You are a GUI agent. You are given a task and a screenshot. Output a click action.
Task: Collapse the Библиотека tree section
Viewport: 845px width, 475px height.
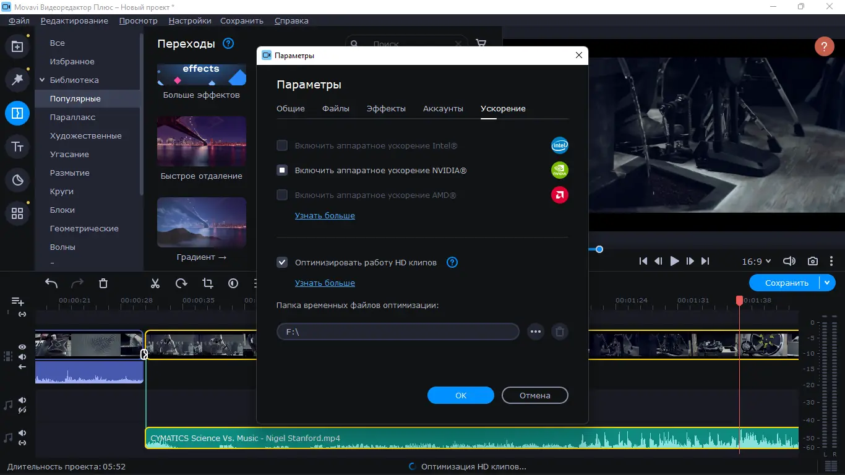tap(43, 80)
